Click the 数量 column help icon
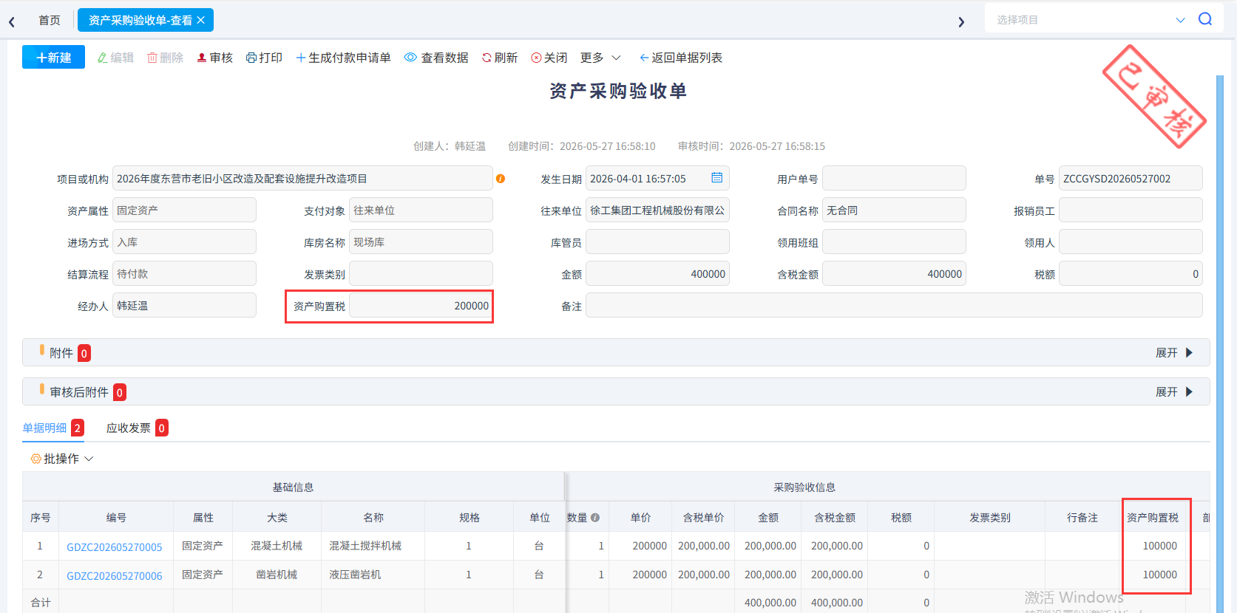 (595, 518)
